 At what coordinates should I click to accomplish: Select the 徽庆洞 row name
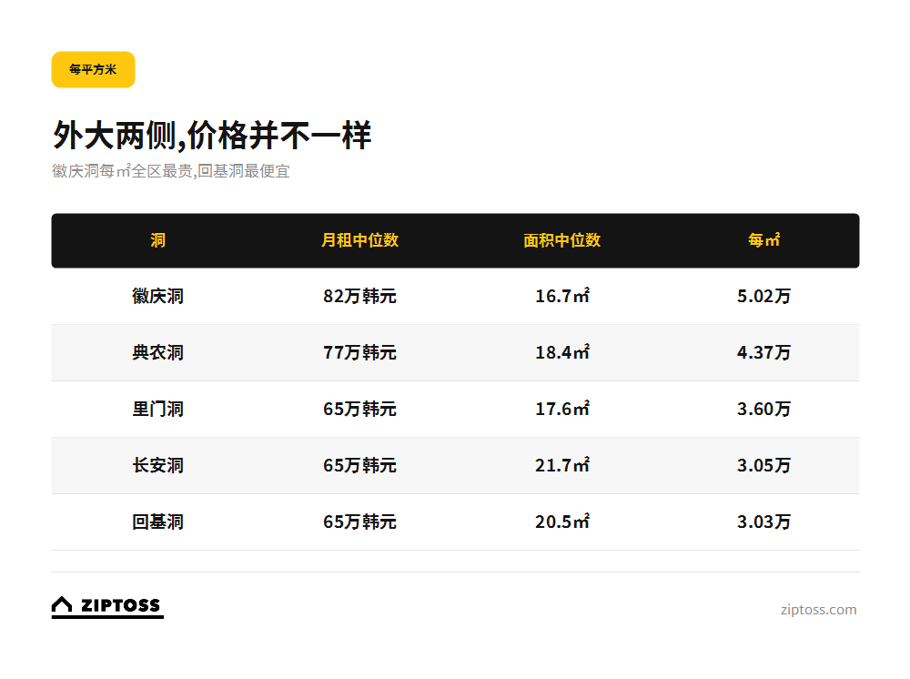(x=157, y=296)
